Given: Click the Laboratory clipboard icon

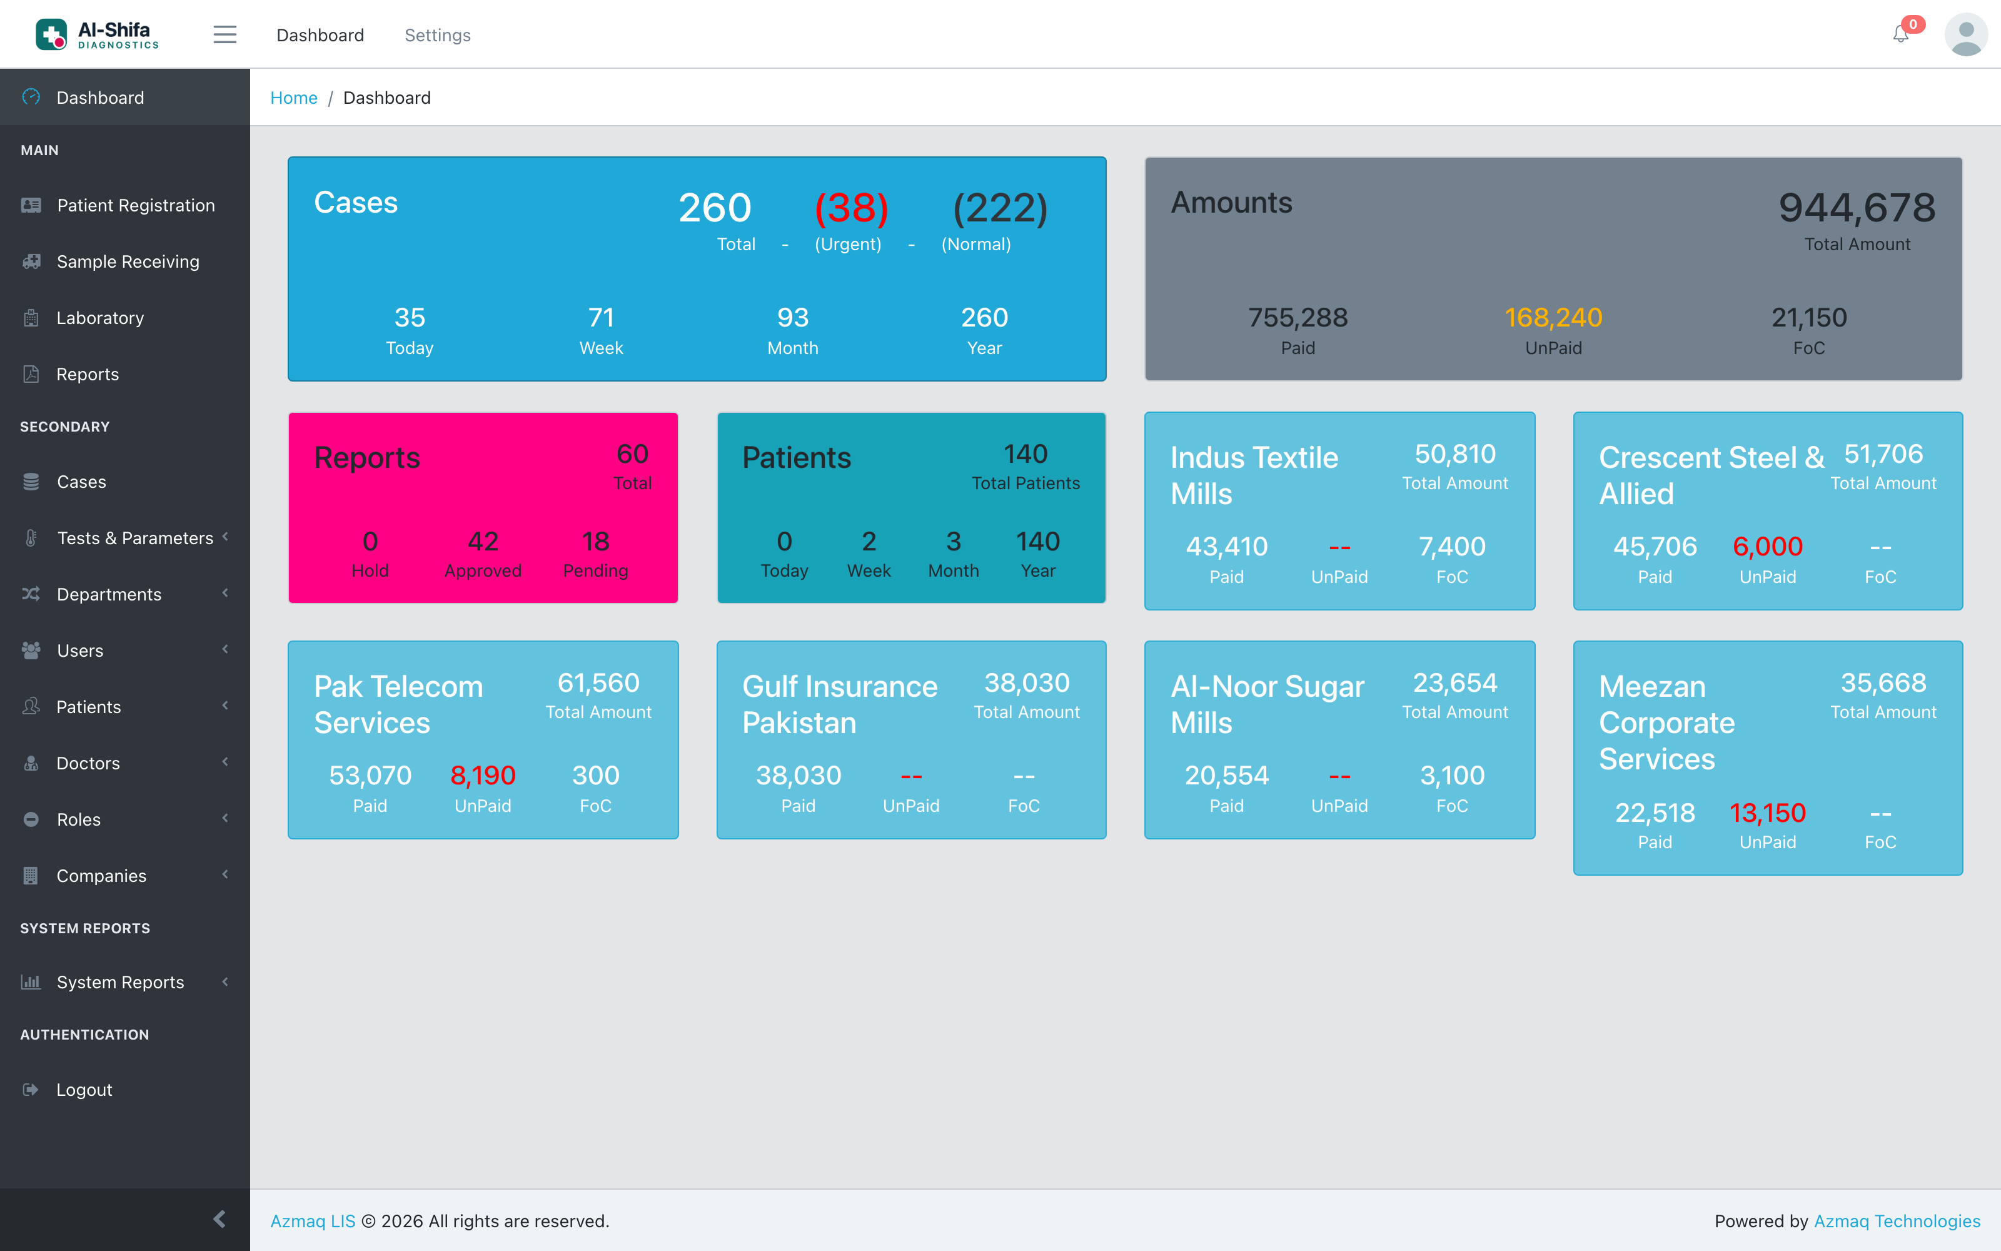Looking at the screenshot, I should (x=31, y=318).
